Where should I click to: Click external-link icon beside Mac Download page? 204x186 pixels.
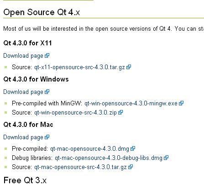47,137
